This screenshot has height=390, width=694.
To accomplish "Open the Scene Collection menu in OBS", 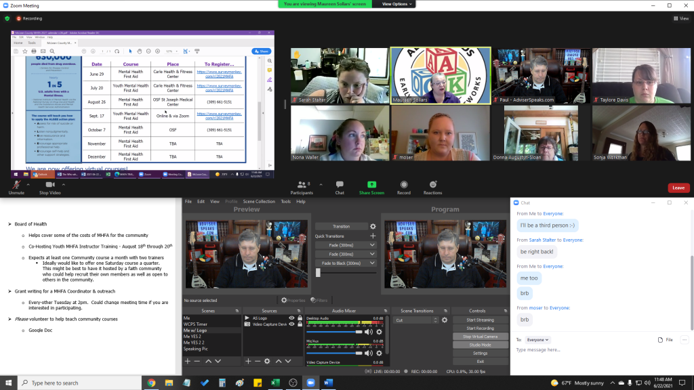I will pos(260,201).
